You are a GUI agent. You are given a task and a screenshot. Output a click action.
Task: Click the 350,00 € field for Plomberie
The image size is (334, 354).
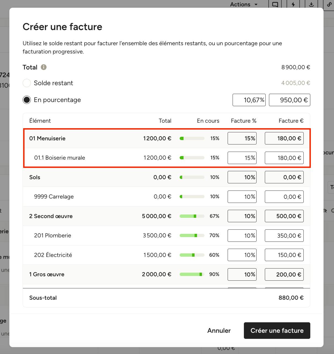pos(284,235)
